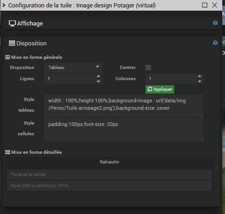This screenshot has width=225, height=214.
Task: Edit the Style tableau text area
Action: coord(123,106)
